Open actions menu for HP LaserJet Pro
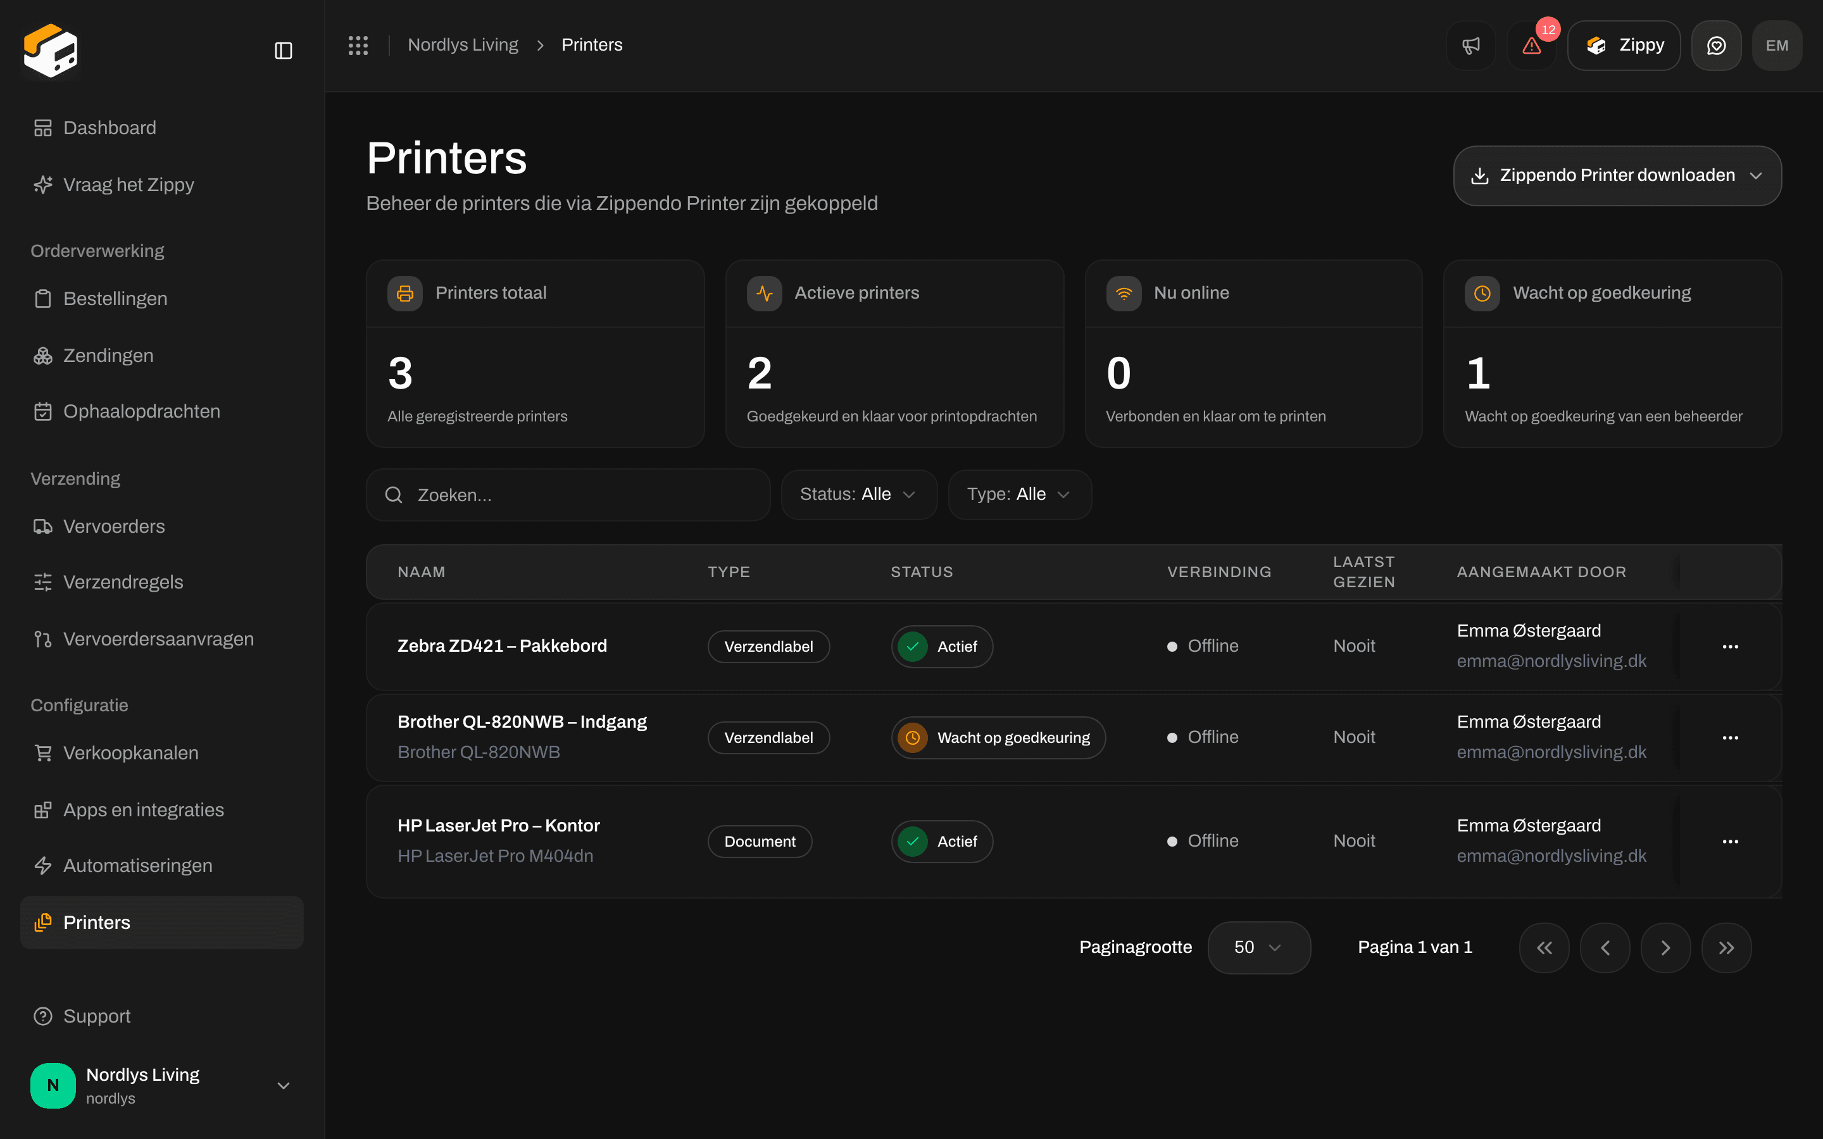The width and height of the screenshot is (1823, 1139). pyautogui.click(x=1731, y=842)
